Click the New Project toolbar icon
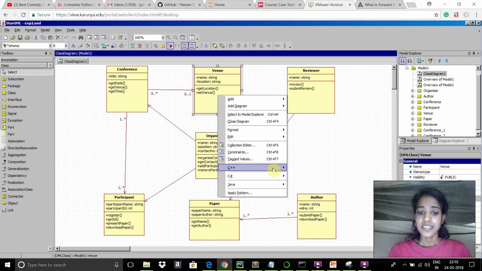Screen dimensions: 482x271 tap(5, 38)
